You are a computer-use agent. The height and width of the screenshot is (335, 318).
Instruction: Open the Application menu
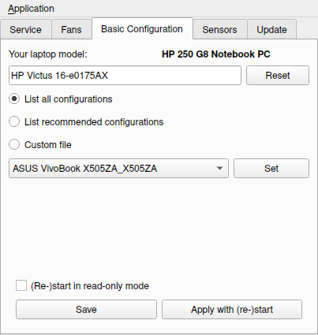[31, 9]
